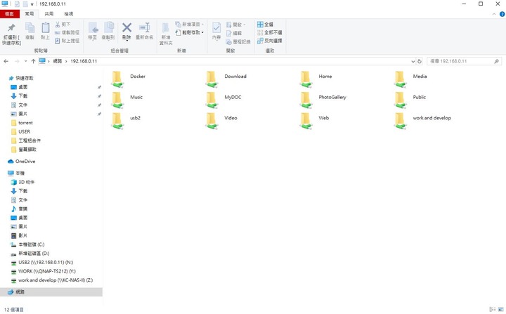This screenshot has width=506, height=314.
Task: Select the Download shared folder
Action: 226,79
